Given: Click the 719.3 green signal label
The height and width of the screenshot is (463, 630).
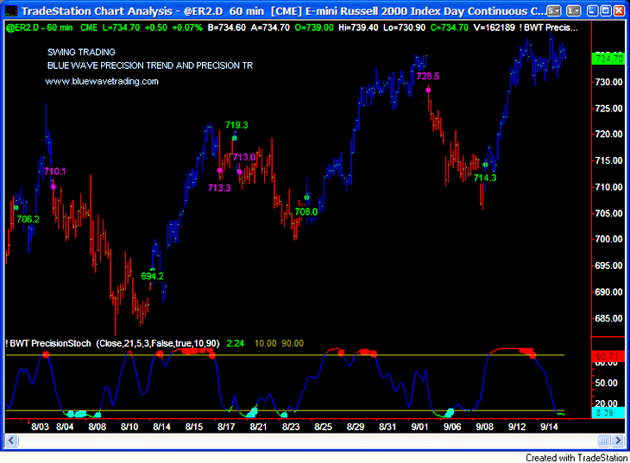Looking at the screenshot, I should (x=236, y=125).
